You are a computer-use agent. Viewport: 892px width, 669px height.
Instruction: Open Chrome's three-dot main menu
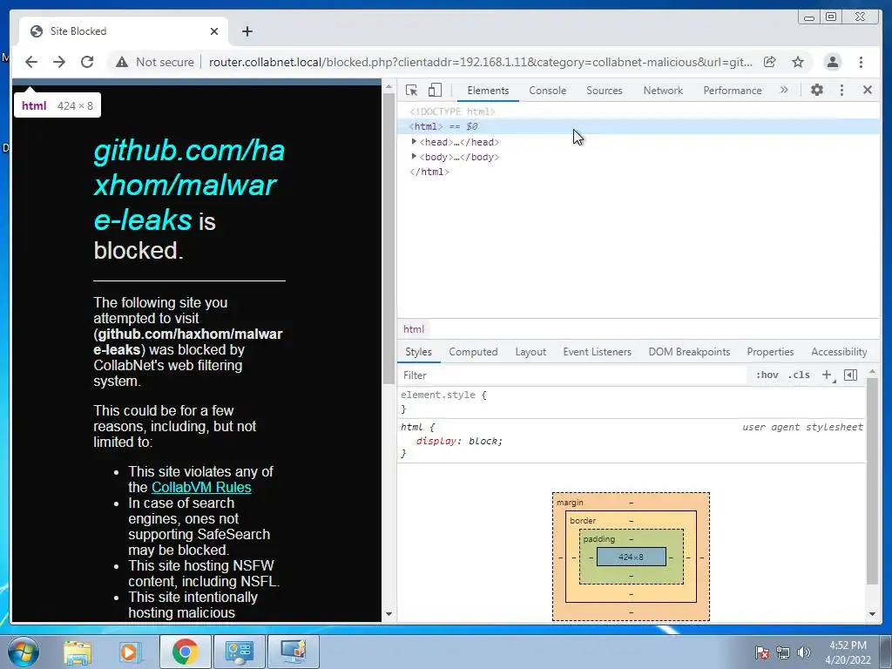tap(861, 62)
